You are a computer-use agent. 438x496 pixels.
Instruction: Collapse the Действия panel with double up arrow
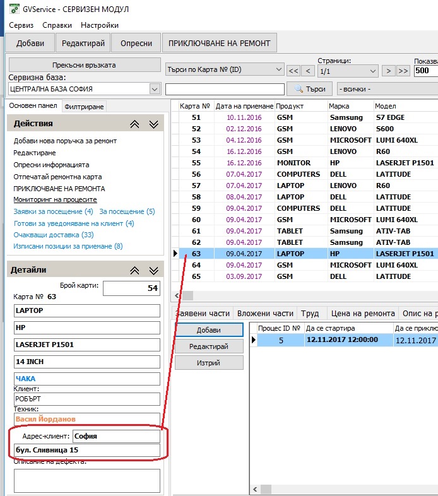pyautogui.click(x=134, y=124)
